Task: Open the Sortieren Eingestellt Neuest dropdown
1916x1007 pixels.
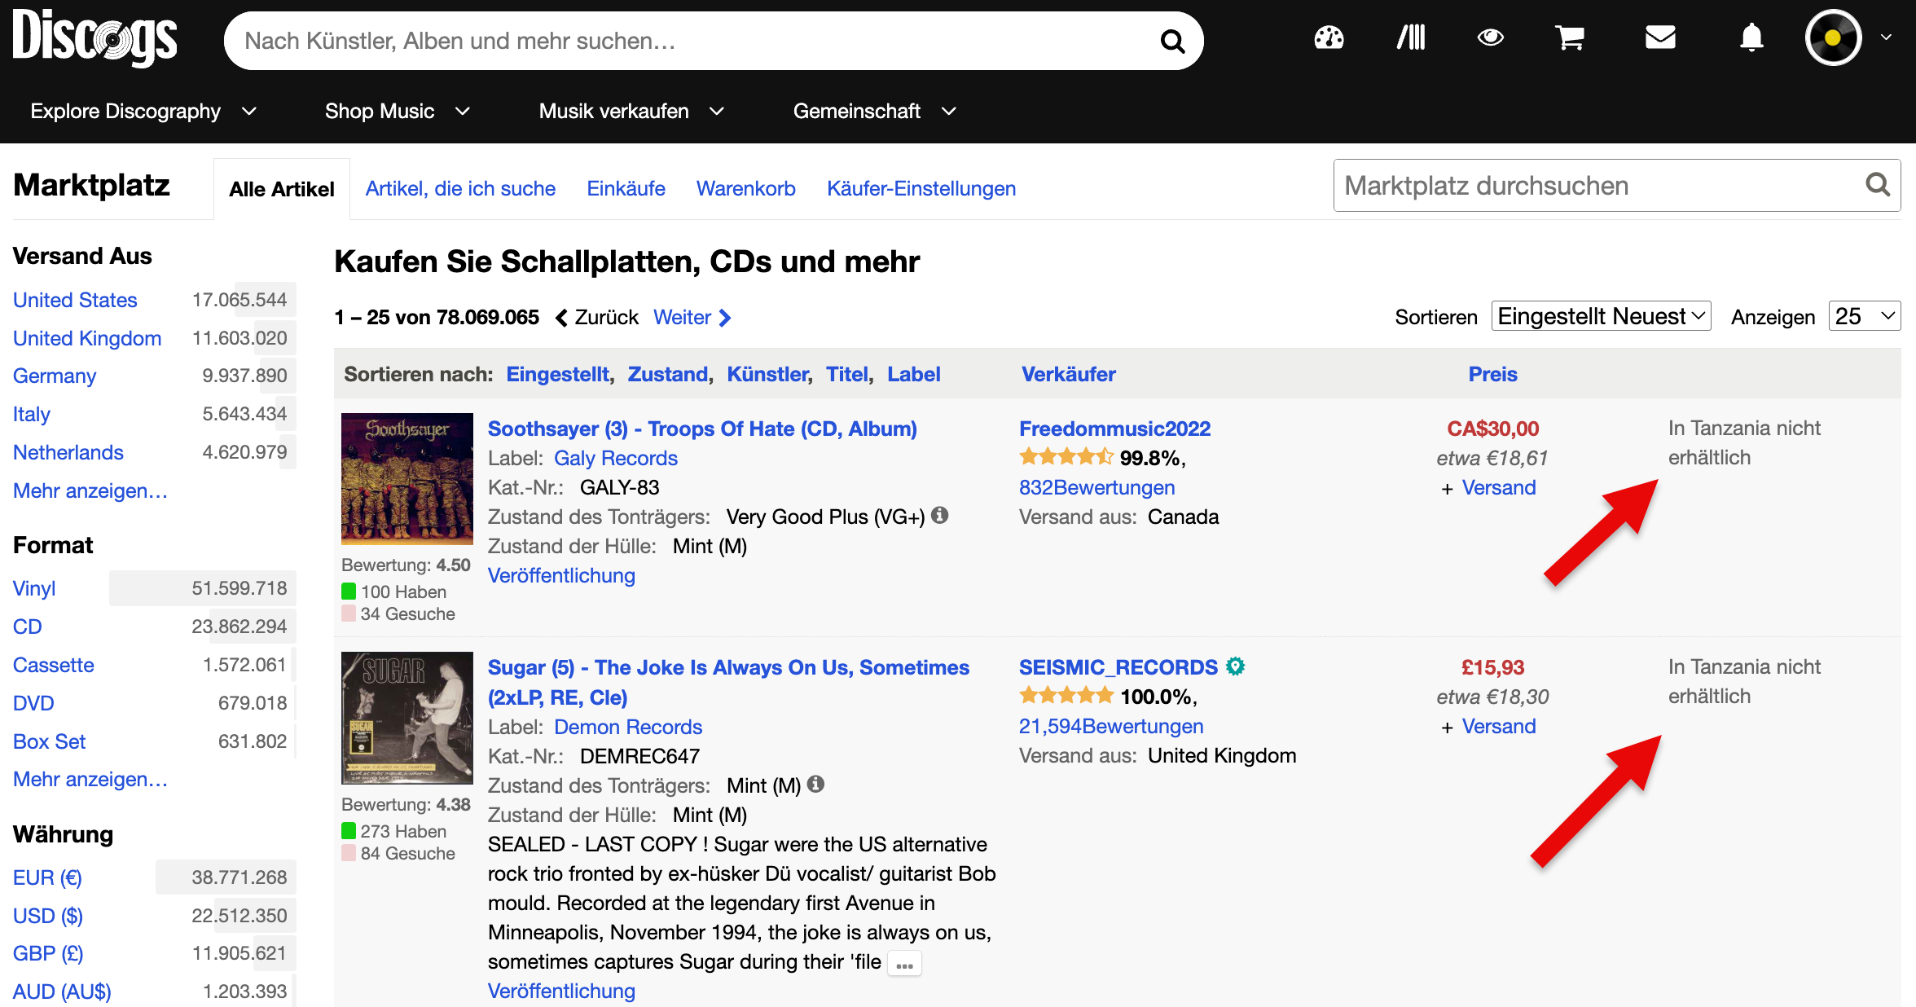Action: tap(1601, 316)
